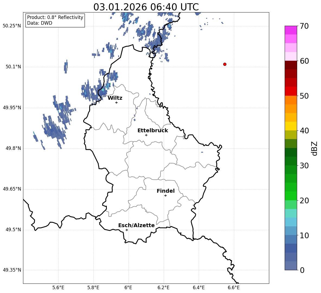321x293 pixels.
Task: Click the 49.95°N latitude label
Action: pos(12,108)
